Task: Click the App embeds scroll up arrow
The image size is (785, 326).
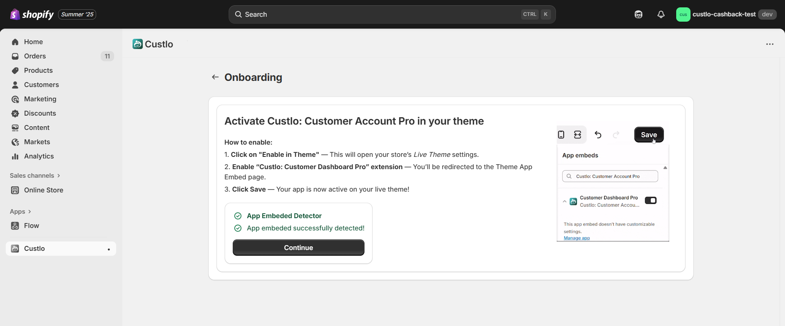Action: [665, 168]
